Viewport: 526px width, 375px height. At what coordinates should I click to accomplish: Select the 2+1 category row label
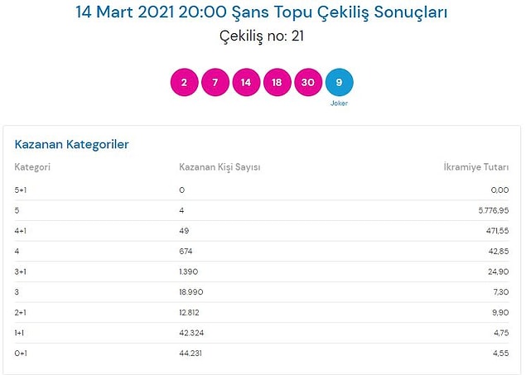[21, 312]
